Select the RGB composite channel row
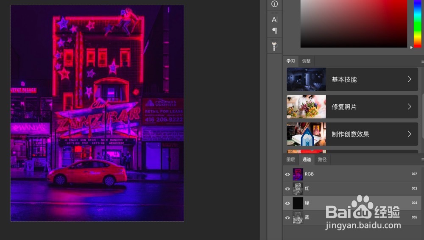The height and width of the screenshot is (240, 424). (x=352, y=174)
